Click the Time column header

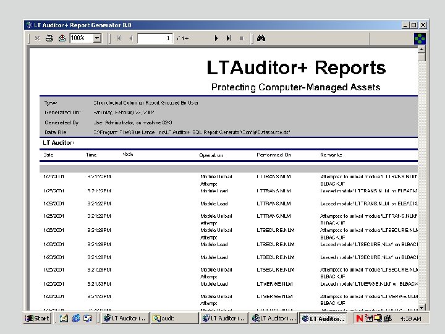91,155
